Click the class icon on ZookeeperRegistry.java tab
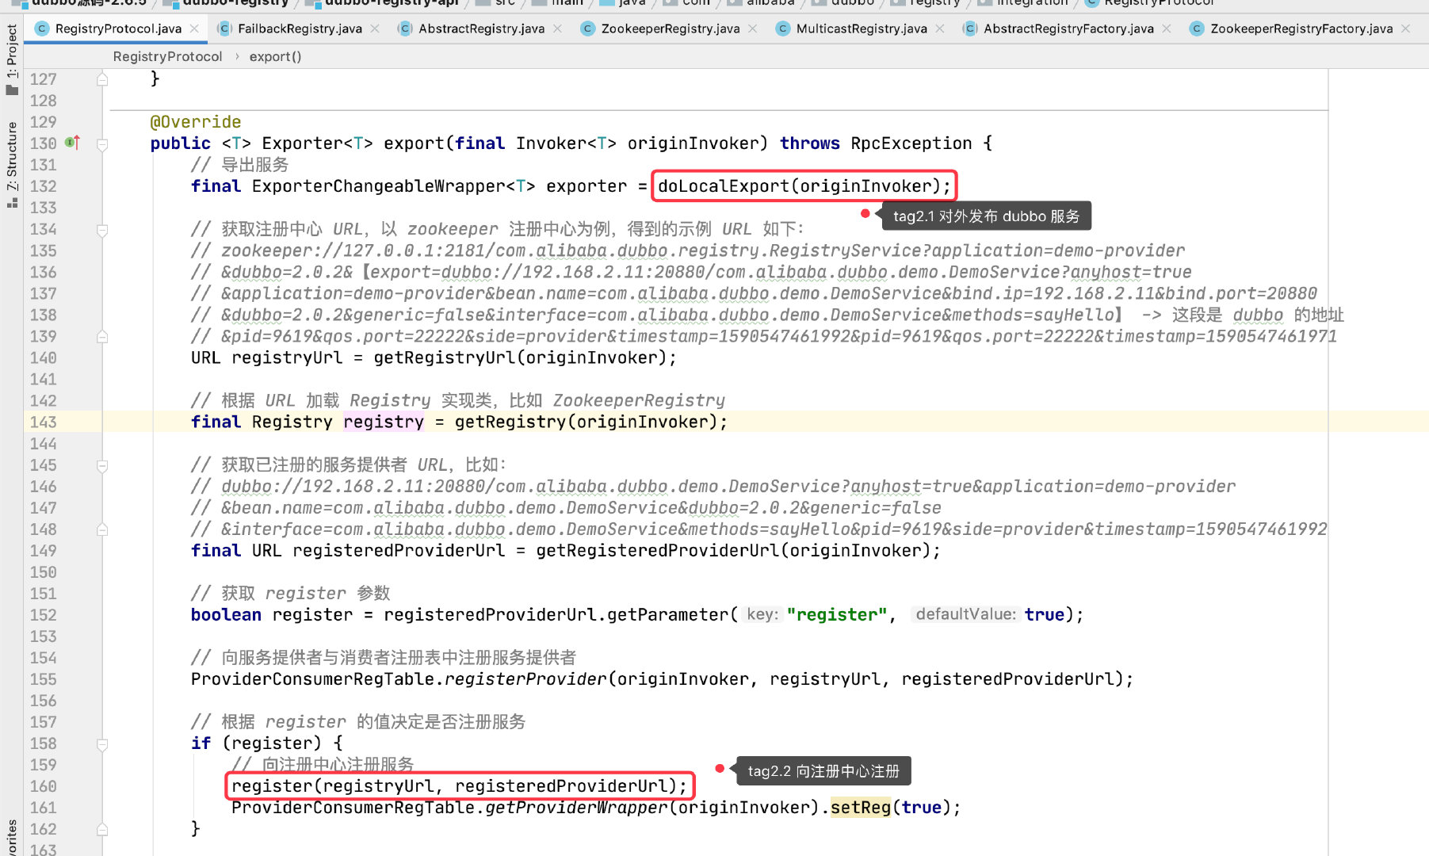This screenshot has width=1429, height=856. click(x=587, y=29)
